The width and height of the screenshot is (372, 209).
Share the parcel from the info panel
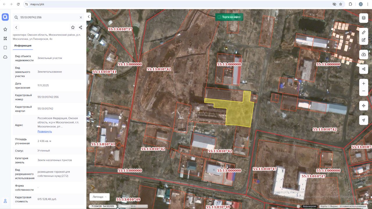coord(81,27)
